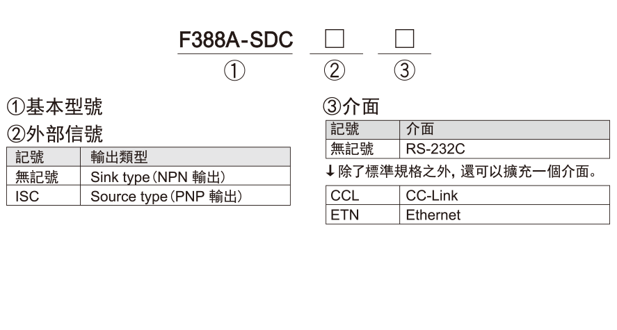
Task: Click the ETN code cell
Action: click(363, 215)
